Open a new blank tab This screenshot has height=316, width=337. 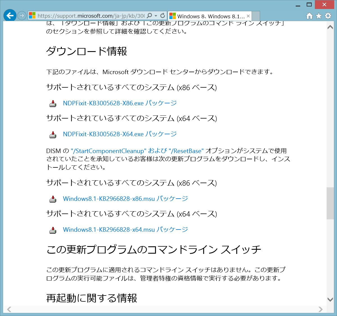pyautogui.click(x=256, y=16)
